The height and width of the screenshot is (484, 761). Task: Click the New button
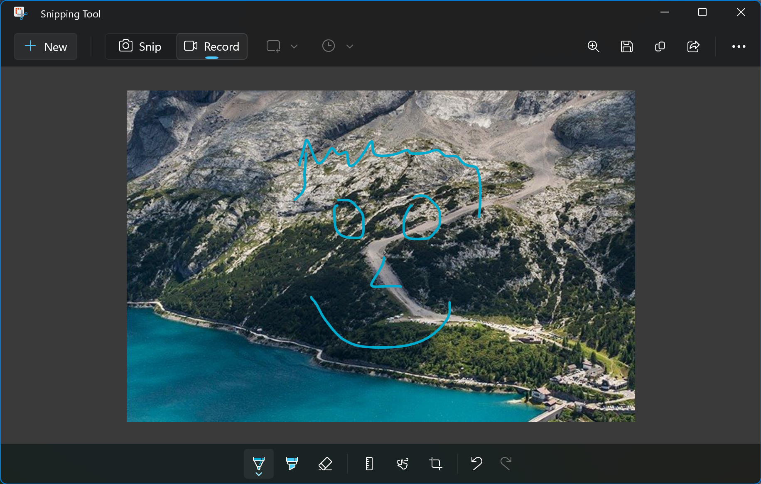click(46, 46)
